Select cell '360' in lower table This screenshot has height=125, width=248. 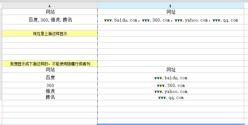[x=50, y=85]
